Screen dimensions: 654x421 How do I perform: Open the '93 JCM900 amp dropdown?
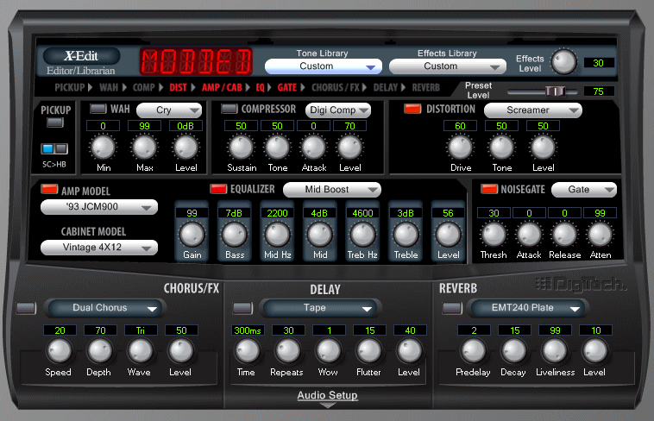tap(99, 207)
